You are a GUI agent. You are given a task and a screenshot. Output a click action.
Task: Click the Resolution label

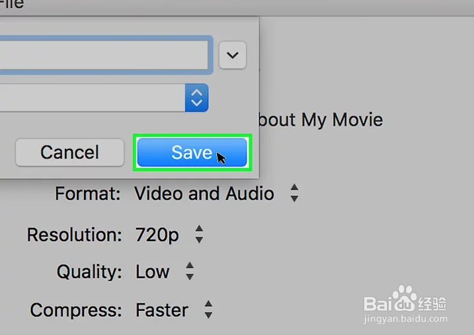(x=75, y=235)
